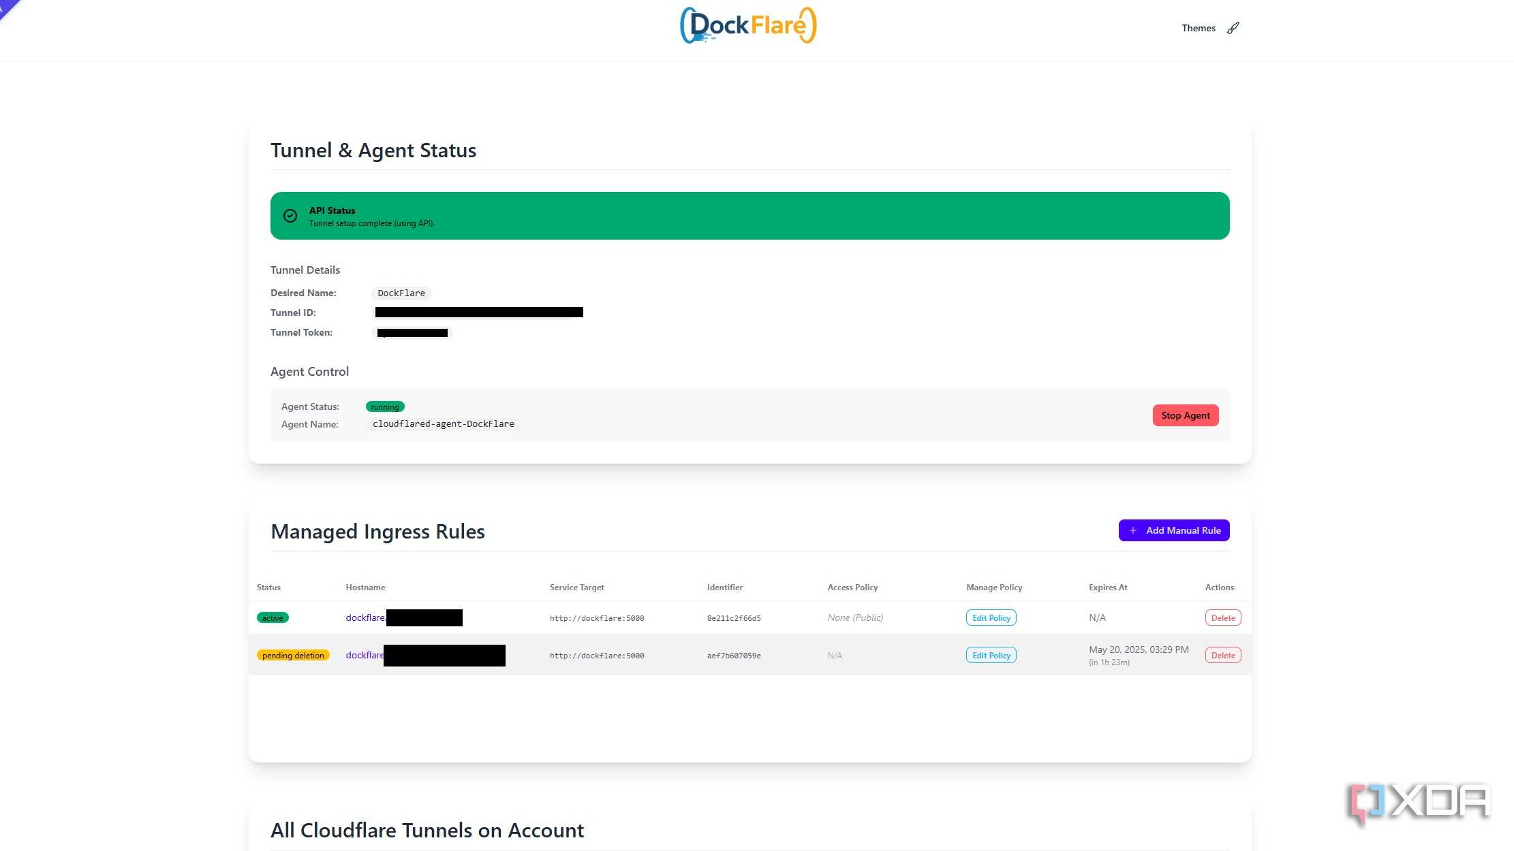Edit policy for the active rule

[991, 617]
